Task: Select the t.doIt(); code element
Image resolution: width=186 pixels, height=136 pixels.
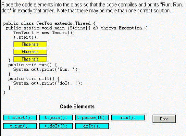Action: [x=56, y=126]
